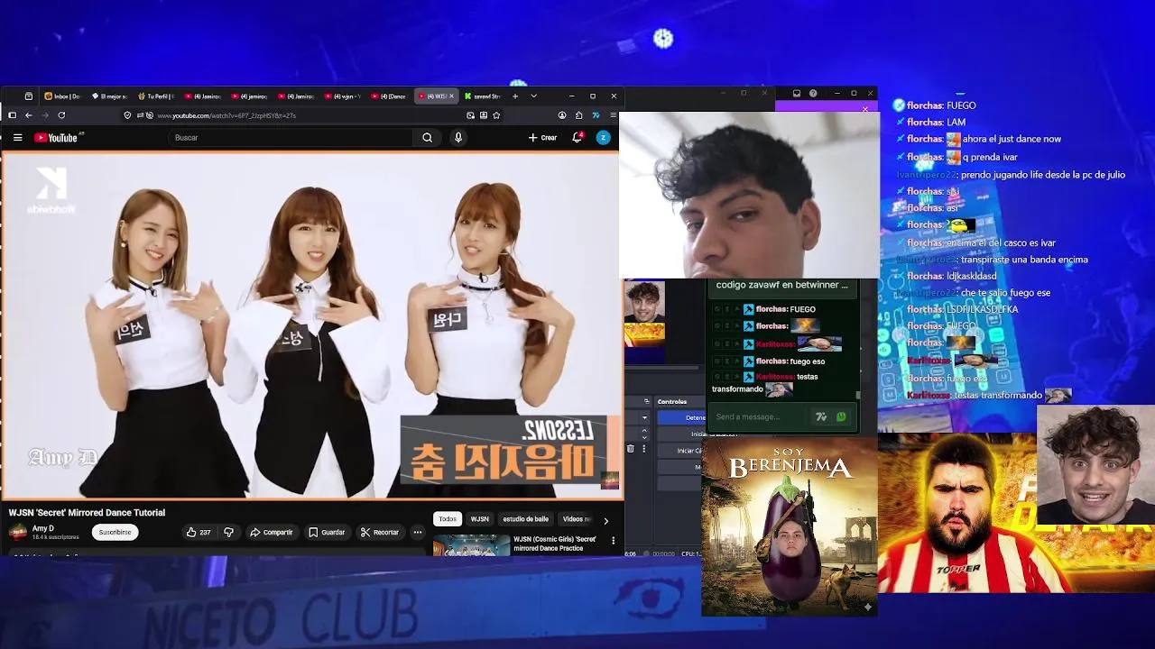Show more filter chips with right arrow
Viewport: 1155px width, 649px height.
(605, 520)
